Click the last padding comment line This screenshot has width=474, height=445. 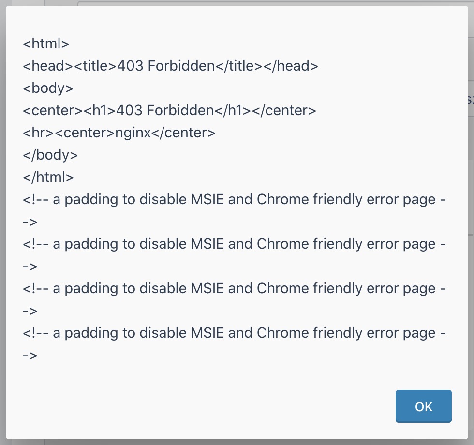tap(234, 333)
